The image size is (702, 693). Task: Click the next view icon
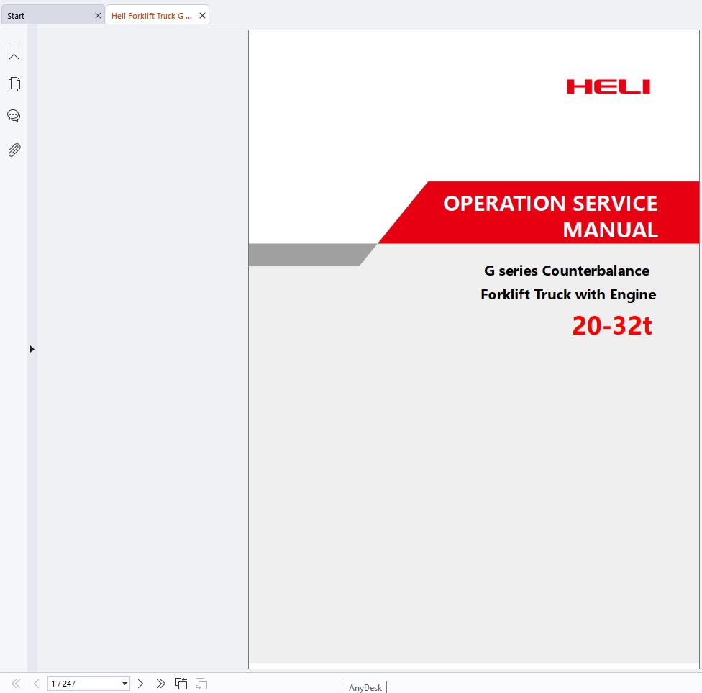click(x=201, y=684)
